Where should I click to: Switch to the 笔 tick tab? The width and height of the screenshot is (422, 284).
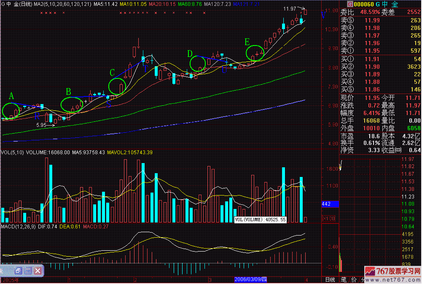pos(344,279)
